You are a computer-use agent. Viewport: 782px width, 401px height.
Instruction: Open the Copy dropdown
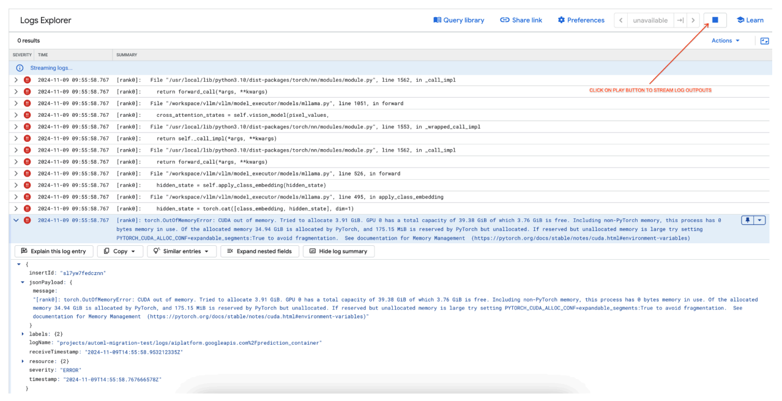(x=120, y=251)
